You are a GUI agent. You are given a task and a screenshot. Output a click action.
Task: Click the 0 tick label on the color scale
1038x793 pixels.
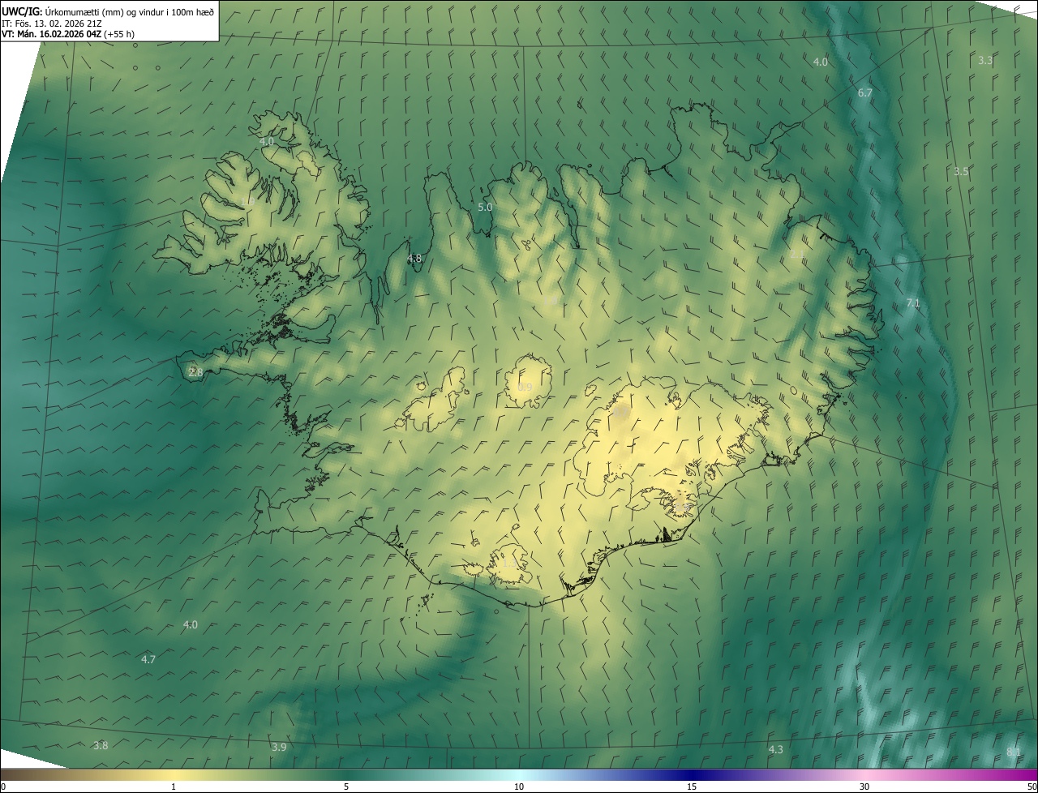click(3, 787)
